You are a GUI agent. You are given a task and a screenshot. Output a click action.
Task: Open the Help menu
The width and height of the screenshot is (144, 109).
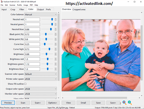[36, 5]
